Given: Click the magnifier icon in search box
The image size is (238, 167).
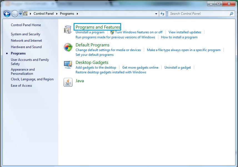Looking at the screenshot, I should [231, 14].
